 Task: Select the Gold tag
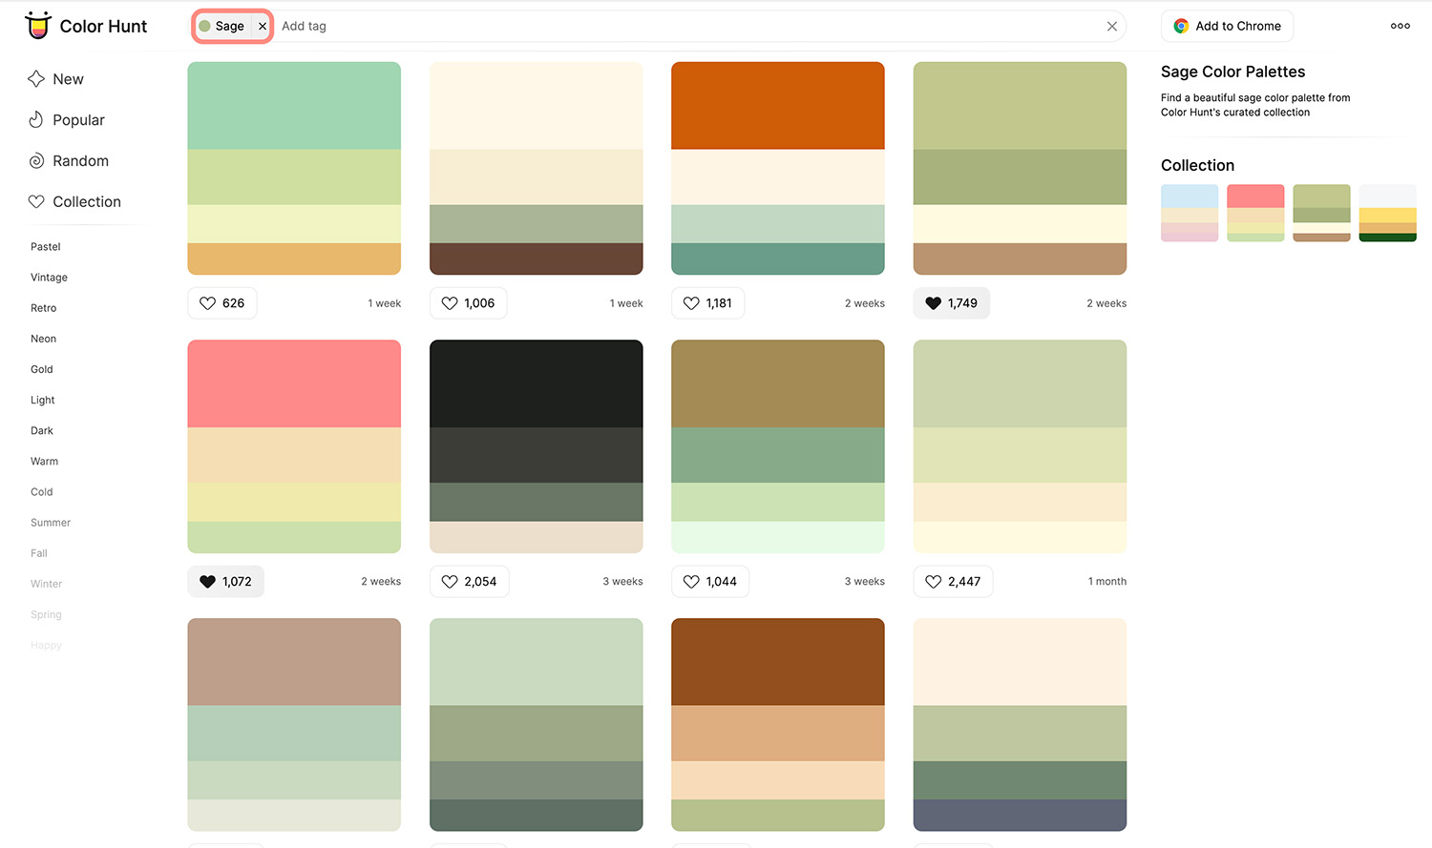pyautogui.click(x=42, y=369)
